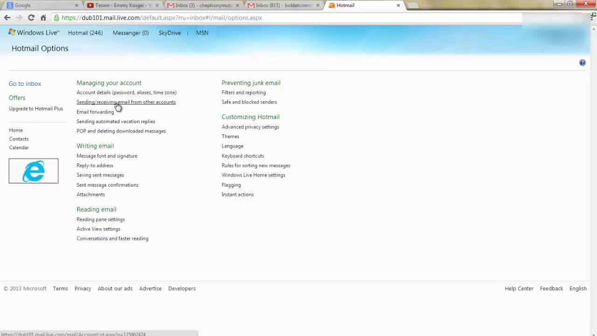Click English language link in footer
This screenshot has height=336, width=597.
click(x=578, y=288)
